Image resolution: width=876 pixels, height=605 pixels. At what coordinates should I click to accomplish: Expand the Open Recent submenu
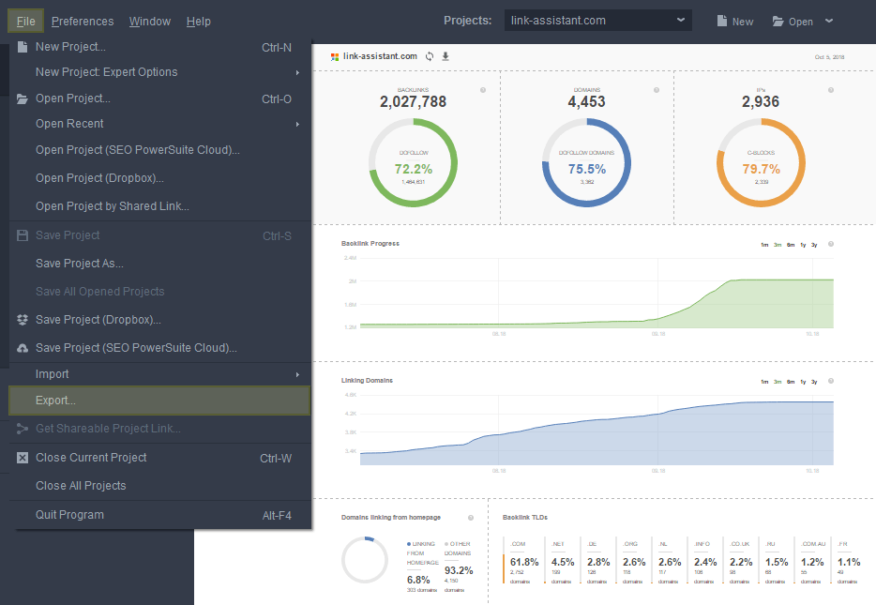click(297, 124)
